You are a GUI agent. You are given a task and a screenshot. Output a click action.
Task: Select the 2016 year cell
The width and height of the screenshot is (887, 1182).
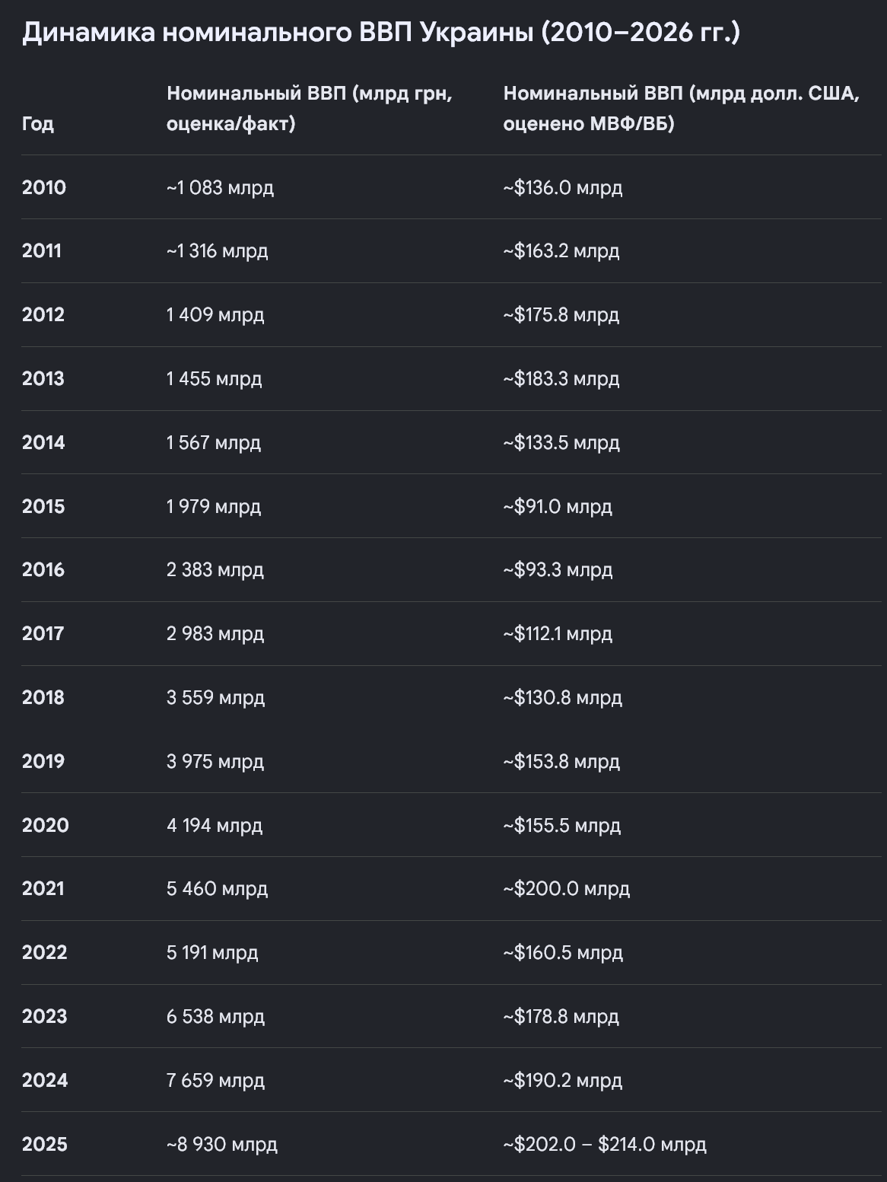(43, 570)
